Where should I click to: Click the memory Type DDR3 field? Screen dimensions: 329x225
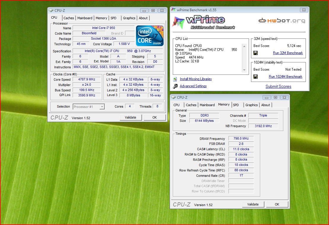(204, 115)
